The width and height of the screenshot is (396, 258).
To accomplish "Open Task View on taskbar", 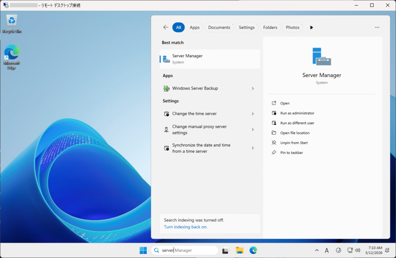I will 226,250.
